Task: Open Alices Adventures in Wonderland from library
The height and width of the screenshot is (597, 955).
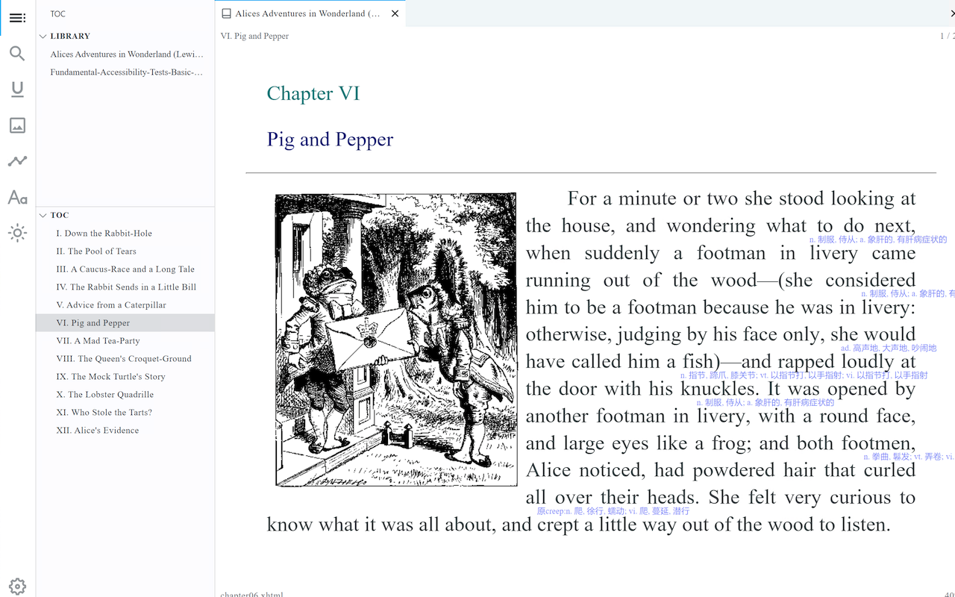Action: (x=126, y=54)
